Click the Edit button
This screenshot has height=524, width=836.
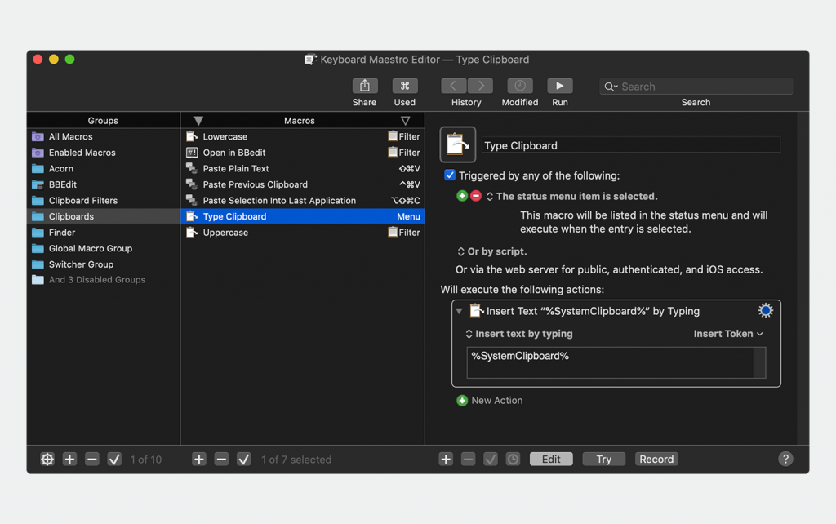coord(551,459)
